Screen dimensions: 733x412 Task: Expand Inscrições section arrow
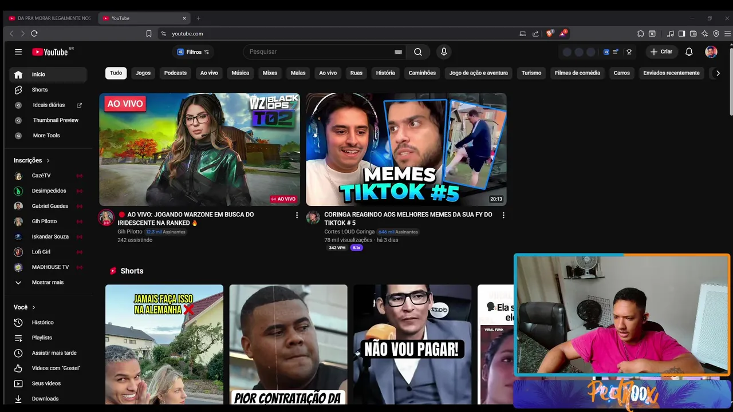pyautogui.click(x=48, y=161)
